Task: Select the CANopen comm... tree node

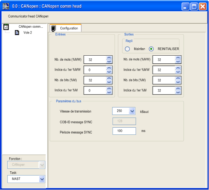Action: pyautogui.click(x=31, y=26)
